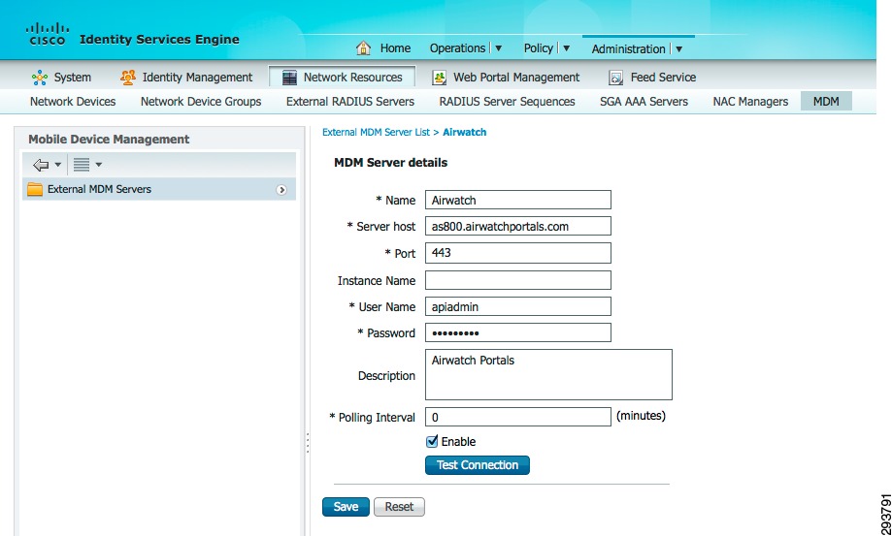Select External MDM Servers tree item
Screen dimensions: 892x536
[159, 189]
